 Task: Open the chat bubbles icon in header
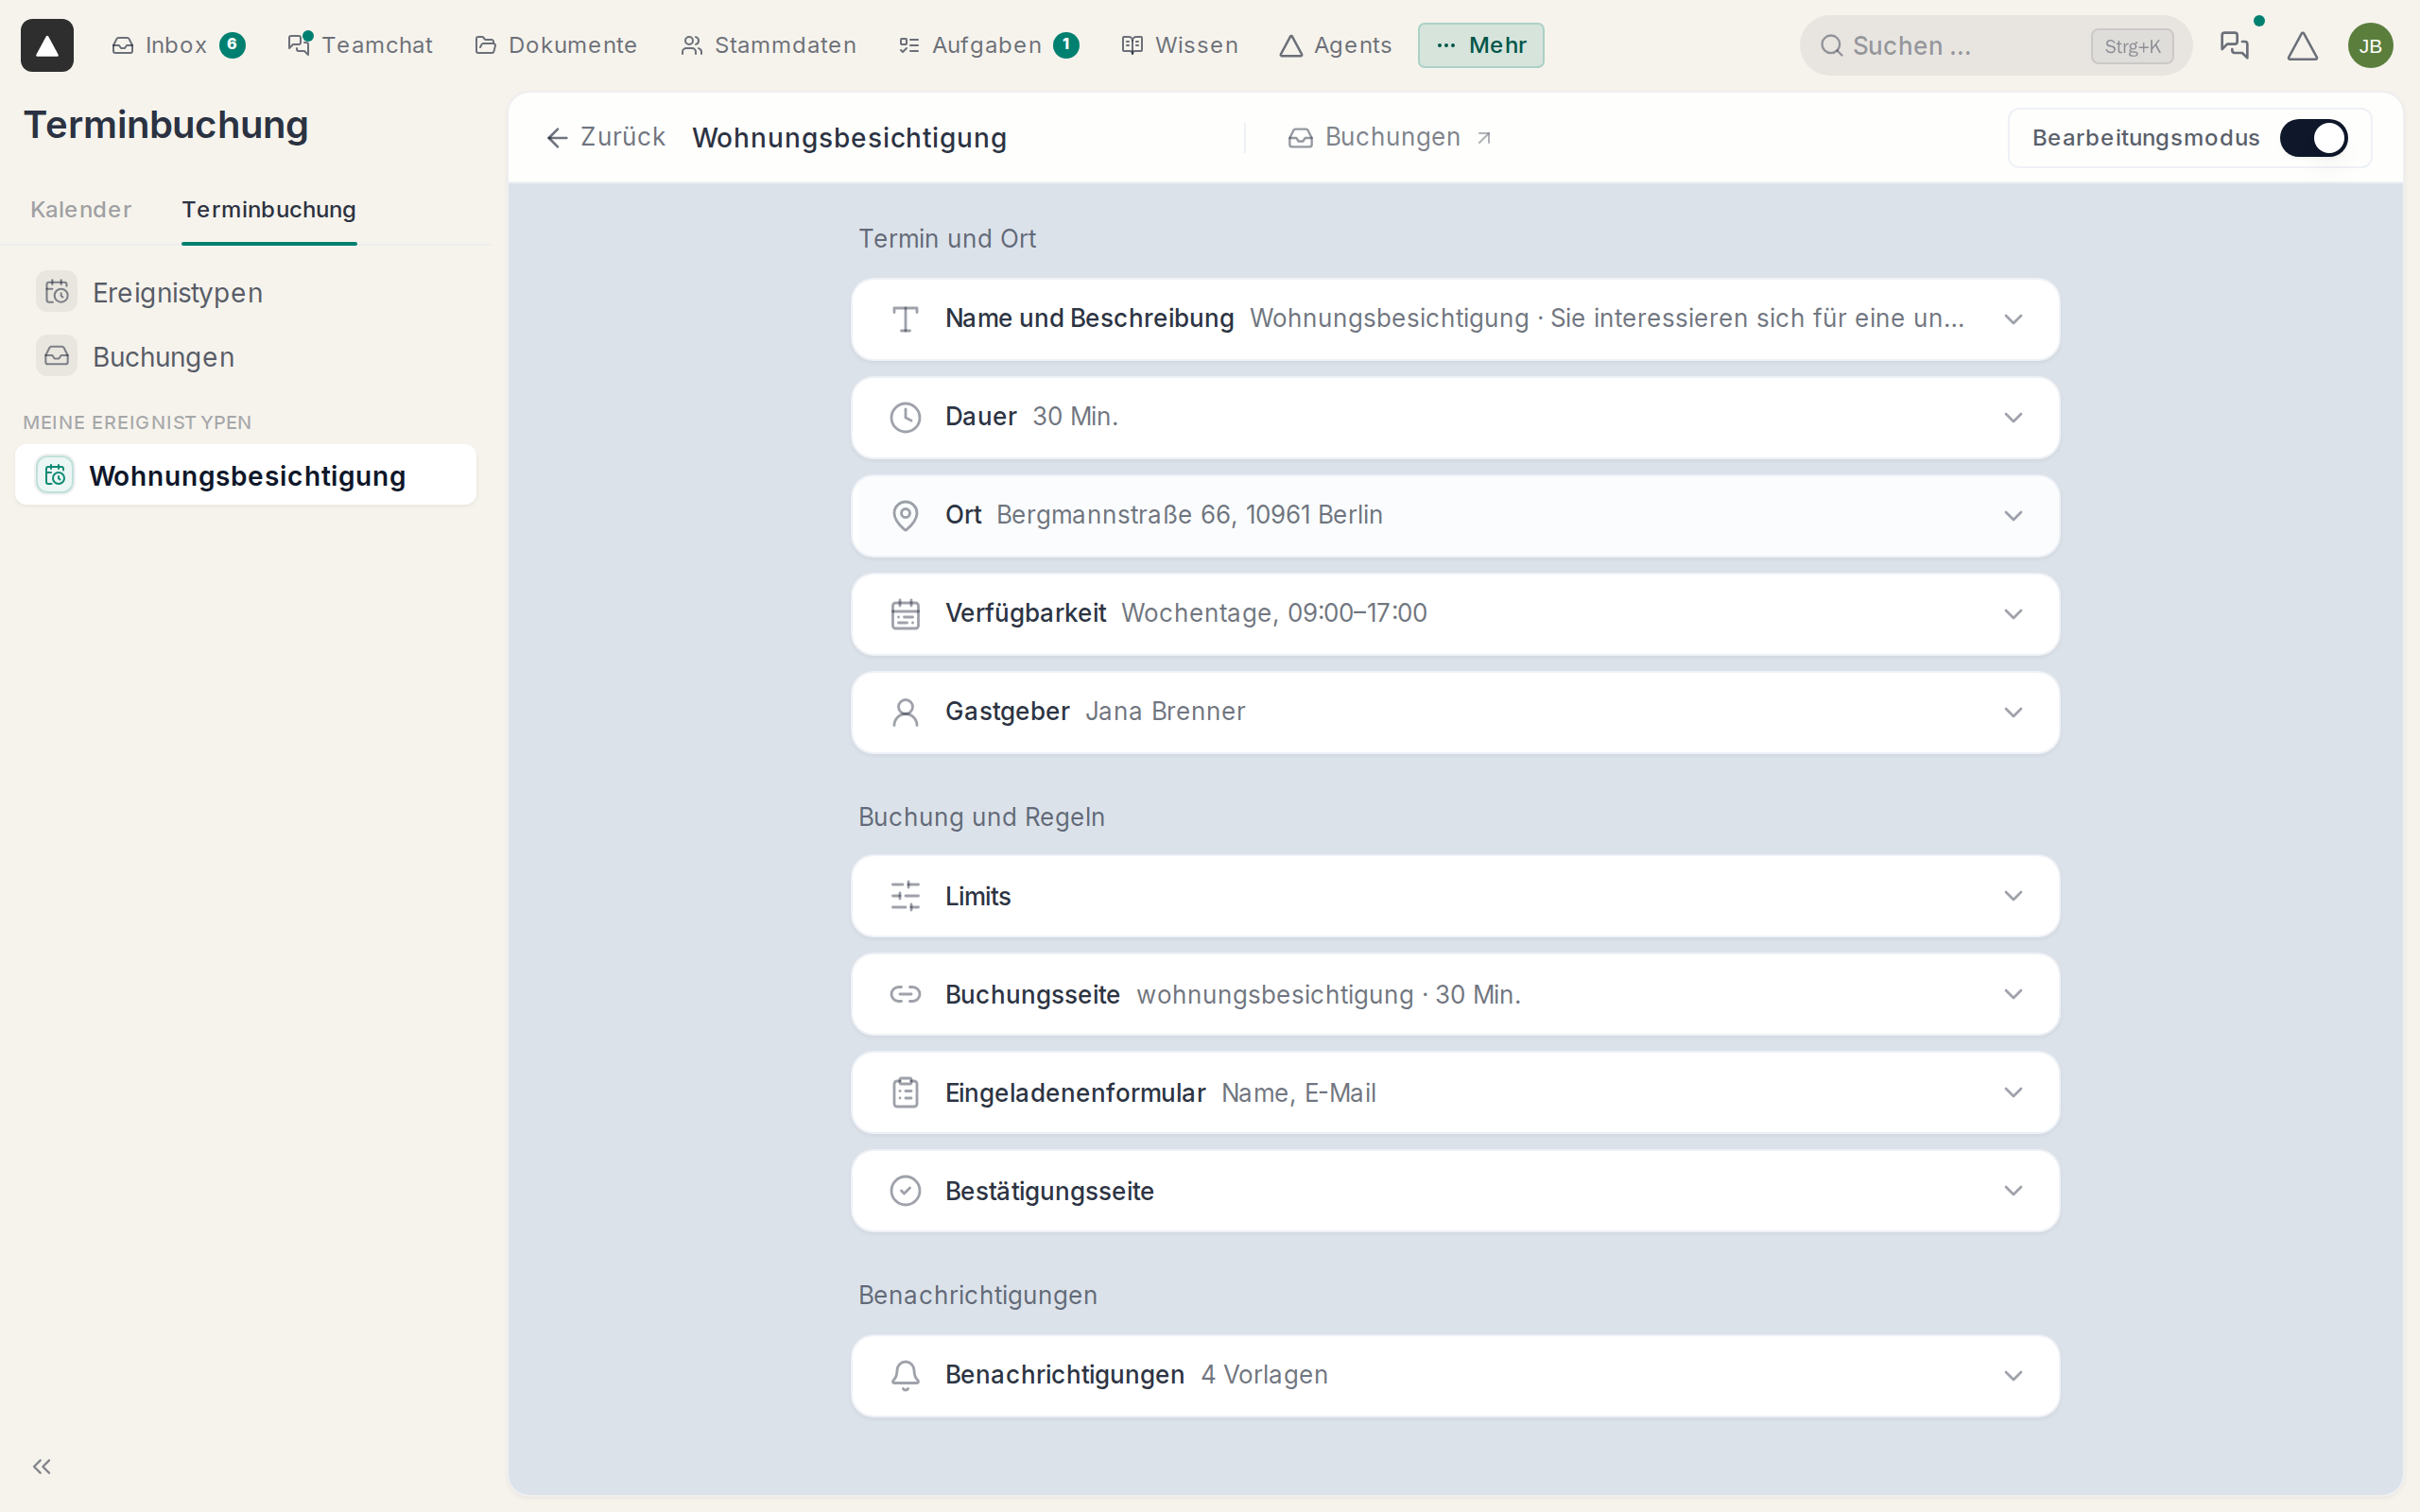pyautogui.click(x=2233, y=45)
